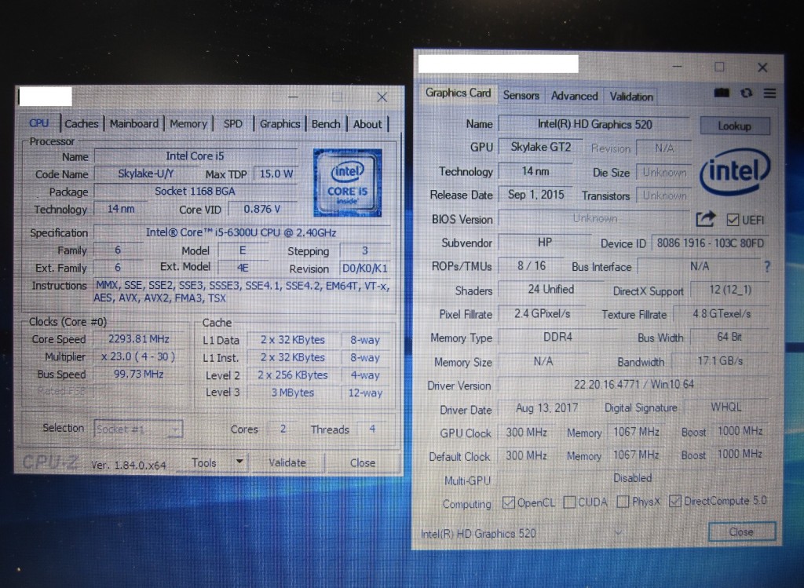Image resolution: width=804 pixels, height=588 pixels.
Task: Click the Core Speed value 2293.81 MHz
Action: pos(138,339)
